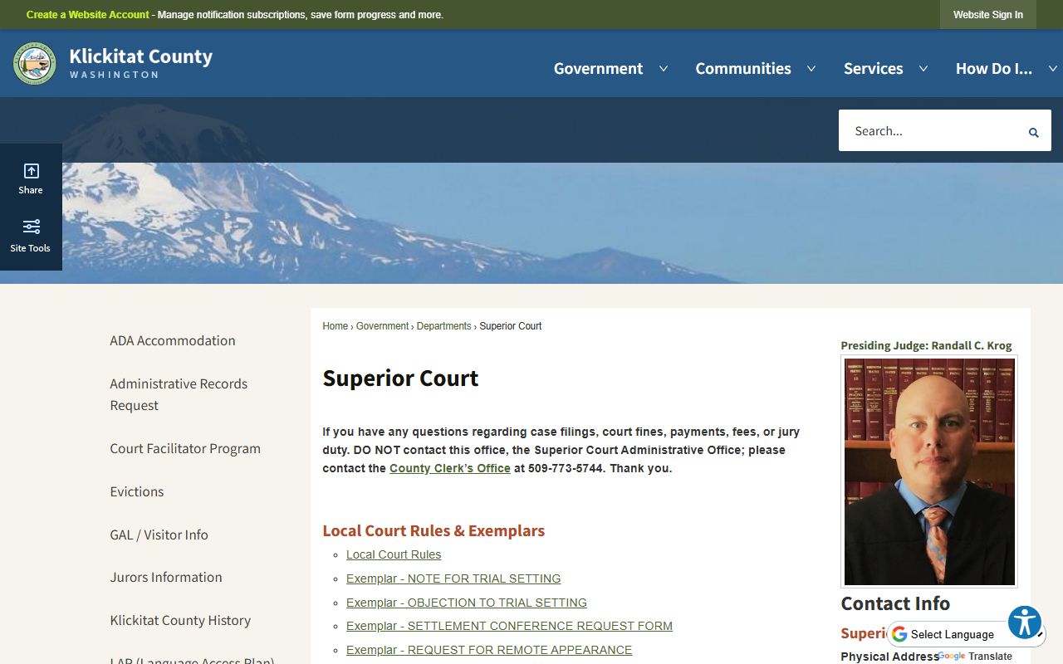The height and width of the screenshot is (664, 1063).
Task: Open ADA Accommodation in sidebar
Action: 173,340
